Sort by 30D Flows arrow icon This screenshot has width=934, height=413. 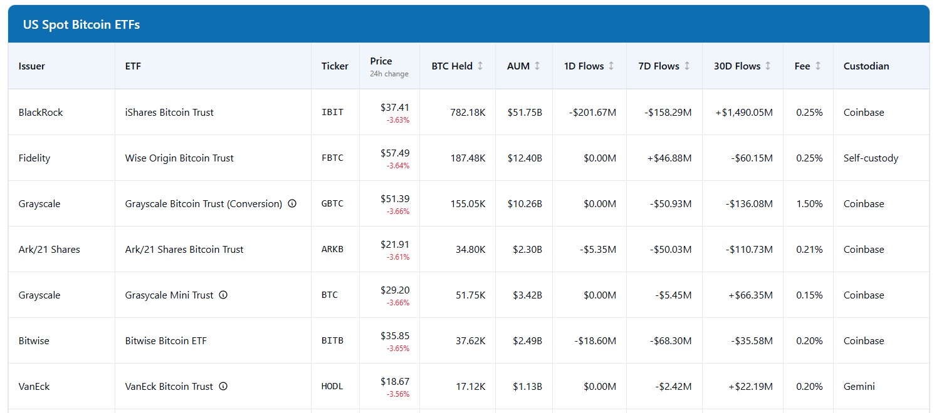pos(768,66)
